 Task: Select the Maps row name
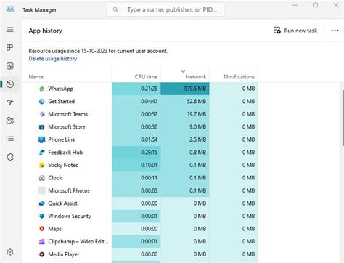[54, 229]
